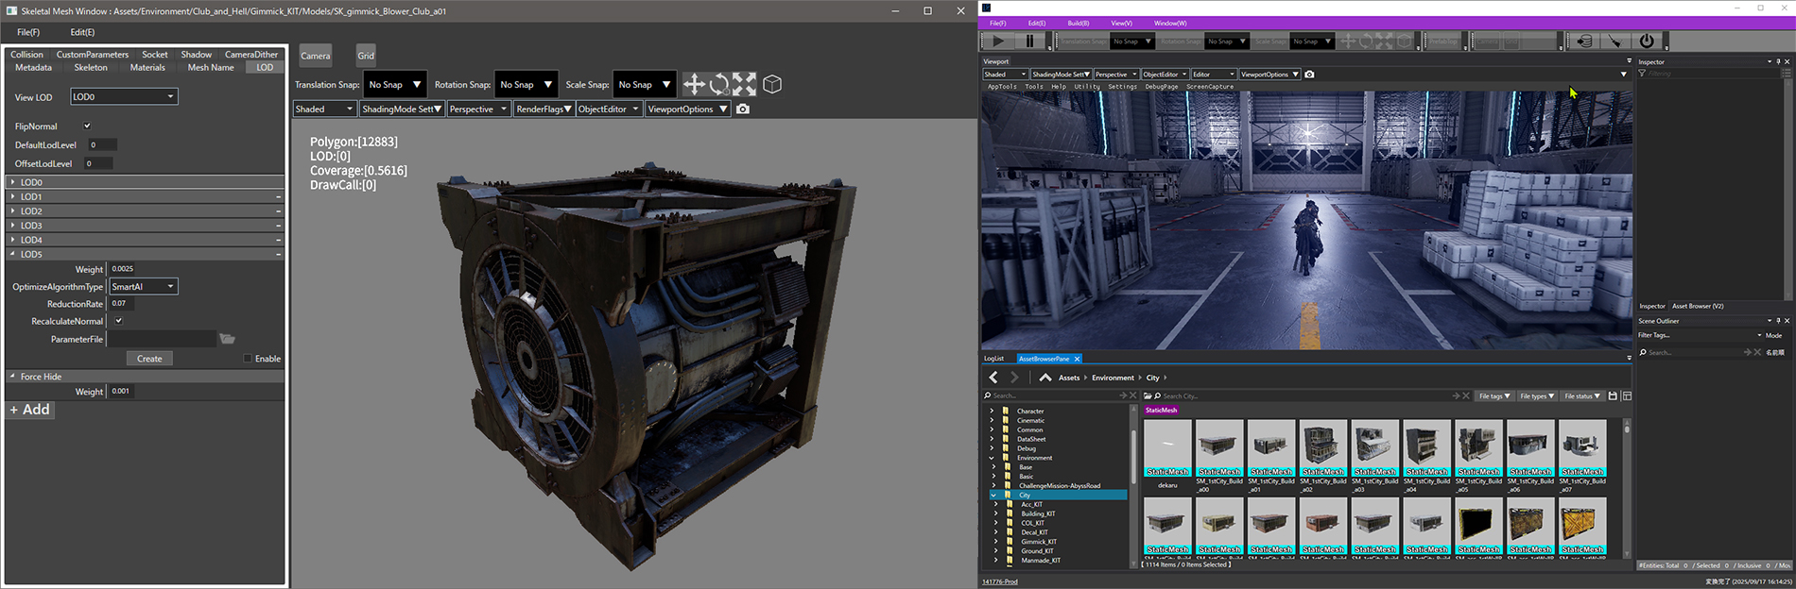Viewport: 1796px width, 589px height.
Task: Uncheck the RecalculateNormal checkbox
Action: point(118,321)
